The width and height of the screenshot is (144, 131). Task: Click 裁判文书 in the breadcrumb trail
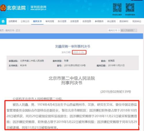pyautogui.click(x=10, y=31)
